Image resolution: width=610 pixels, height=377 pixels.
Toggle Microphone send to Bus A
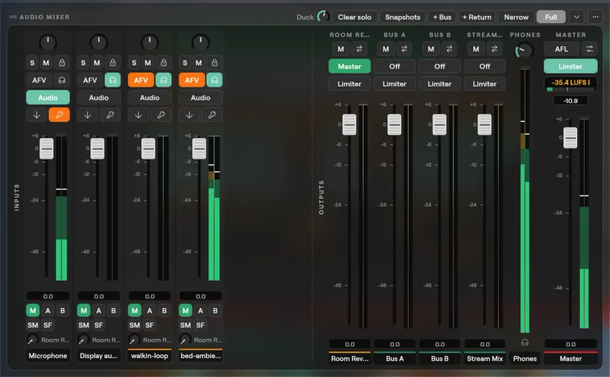point(48,310)
